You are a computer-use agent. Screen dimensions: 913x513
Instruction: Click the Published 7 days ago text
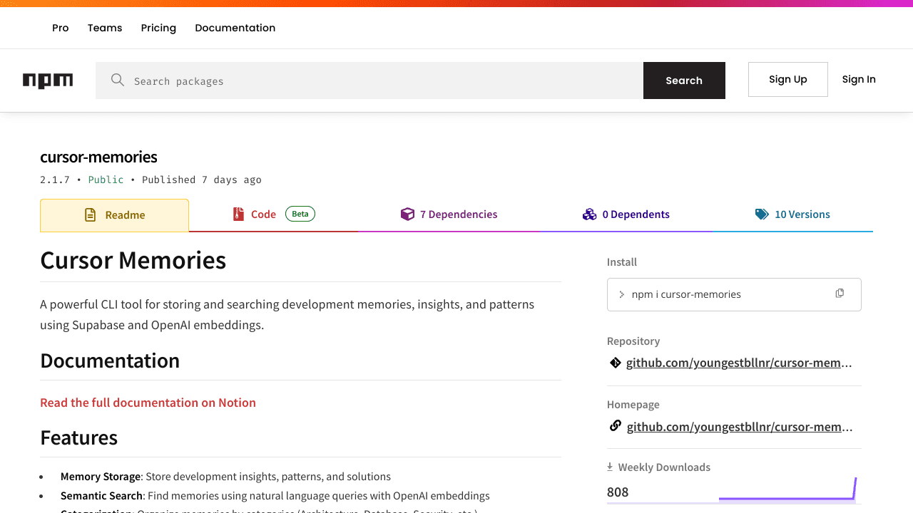tap(202, 180)
